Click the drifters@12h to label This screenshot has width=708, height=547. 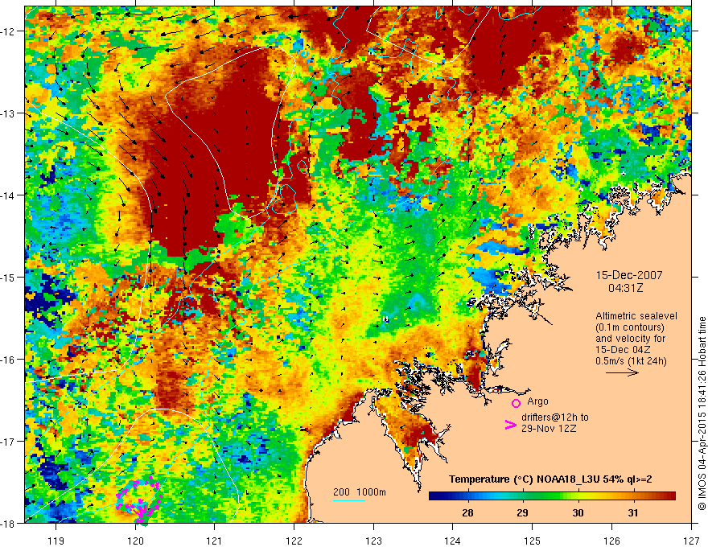click(555, 417)
